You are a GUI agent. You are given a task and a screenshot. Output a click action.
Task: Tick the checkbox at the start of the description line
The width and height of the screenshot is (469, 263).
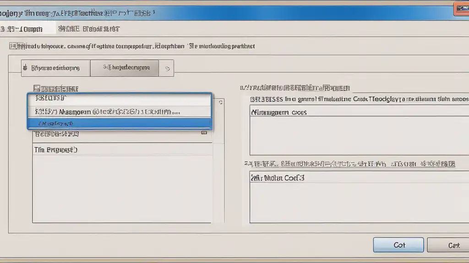(x=12, y=46)
